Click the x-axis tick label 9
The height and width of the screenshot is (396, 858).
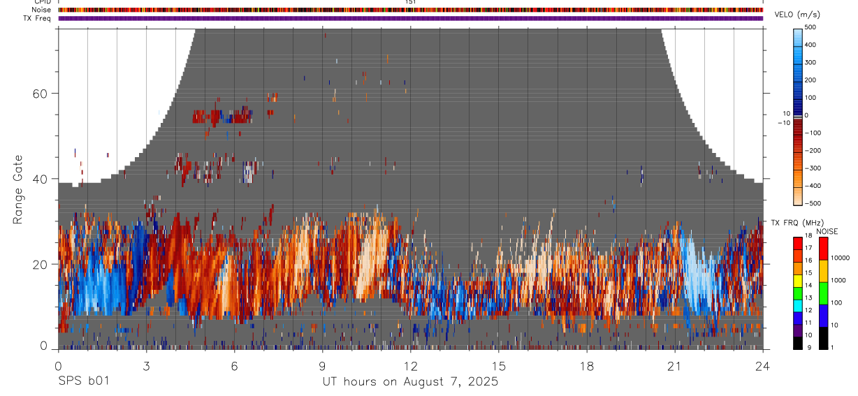point(322,366)
